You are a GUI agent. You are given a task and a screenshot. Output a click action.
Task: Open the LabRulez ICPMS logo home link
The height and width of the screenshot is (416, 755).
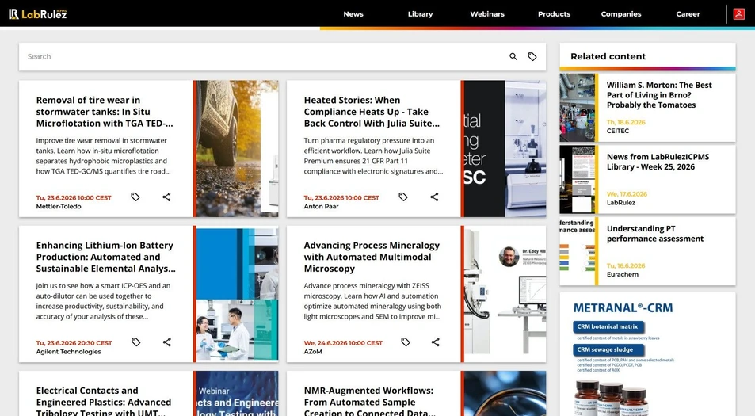tap(37, 14)
